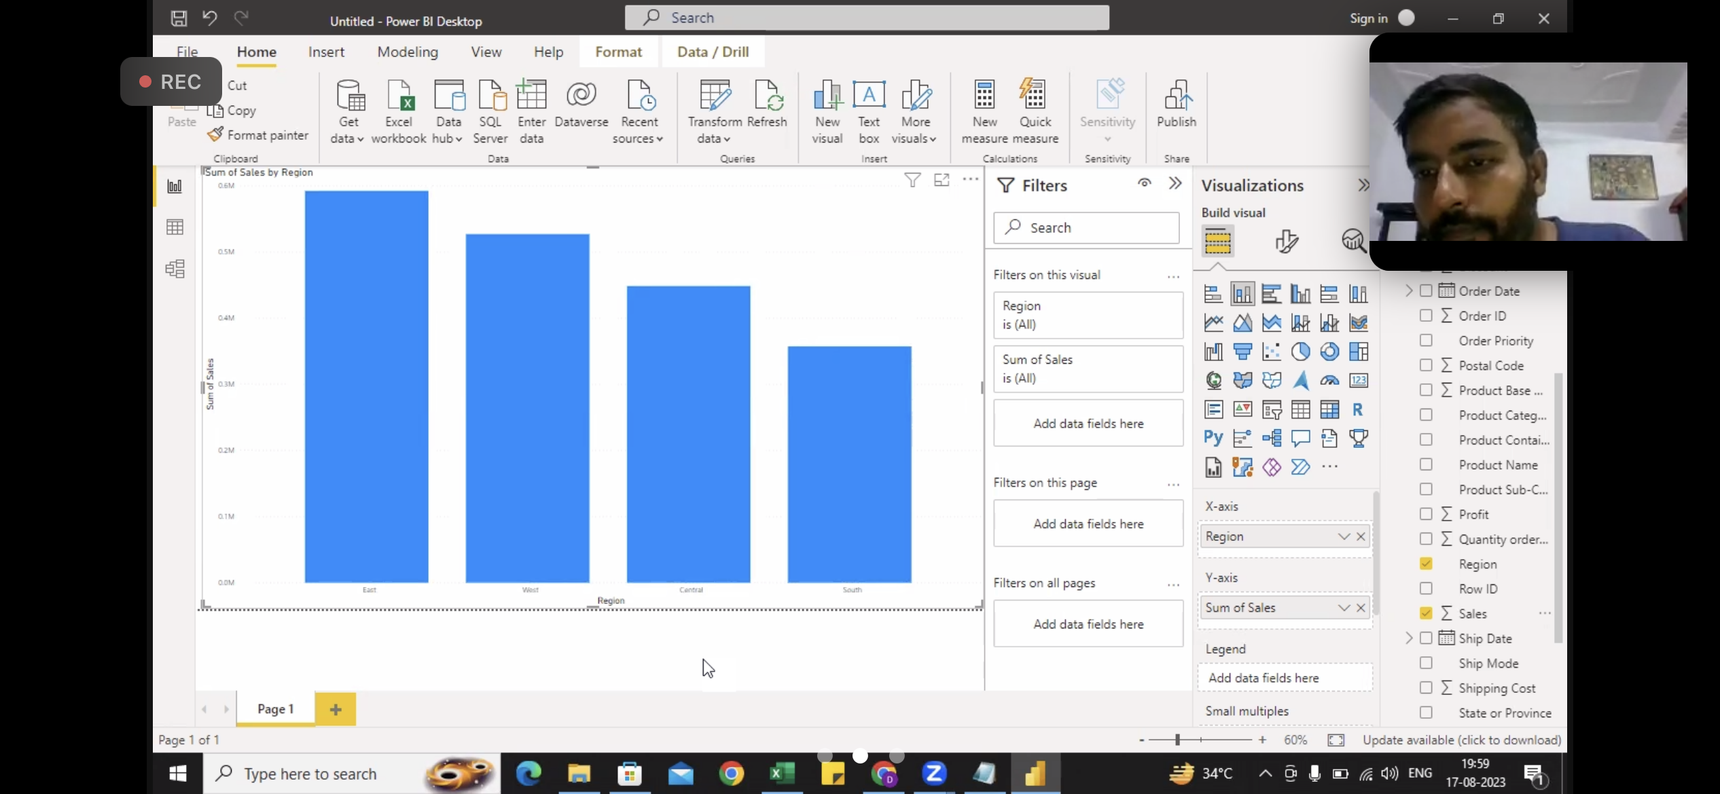Screen dimensions: 1720x794
Task: Select the pie chart visualization icon
Action: point(1300,352)
